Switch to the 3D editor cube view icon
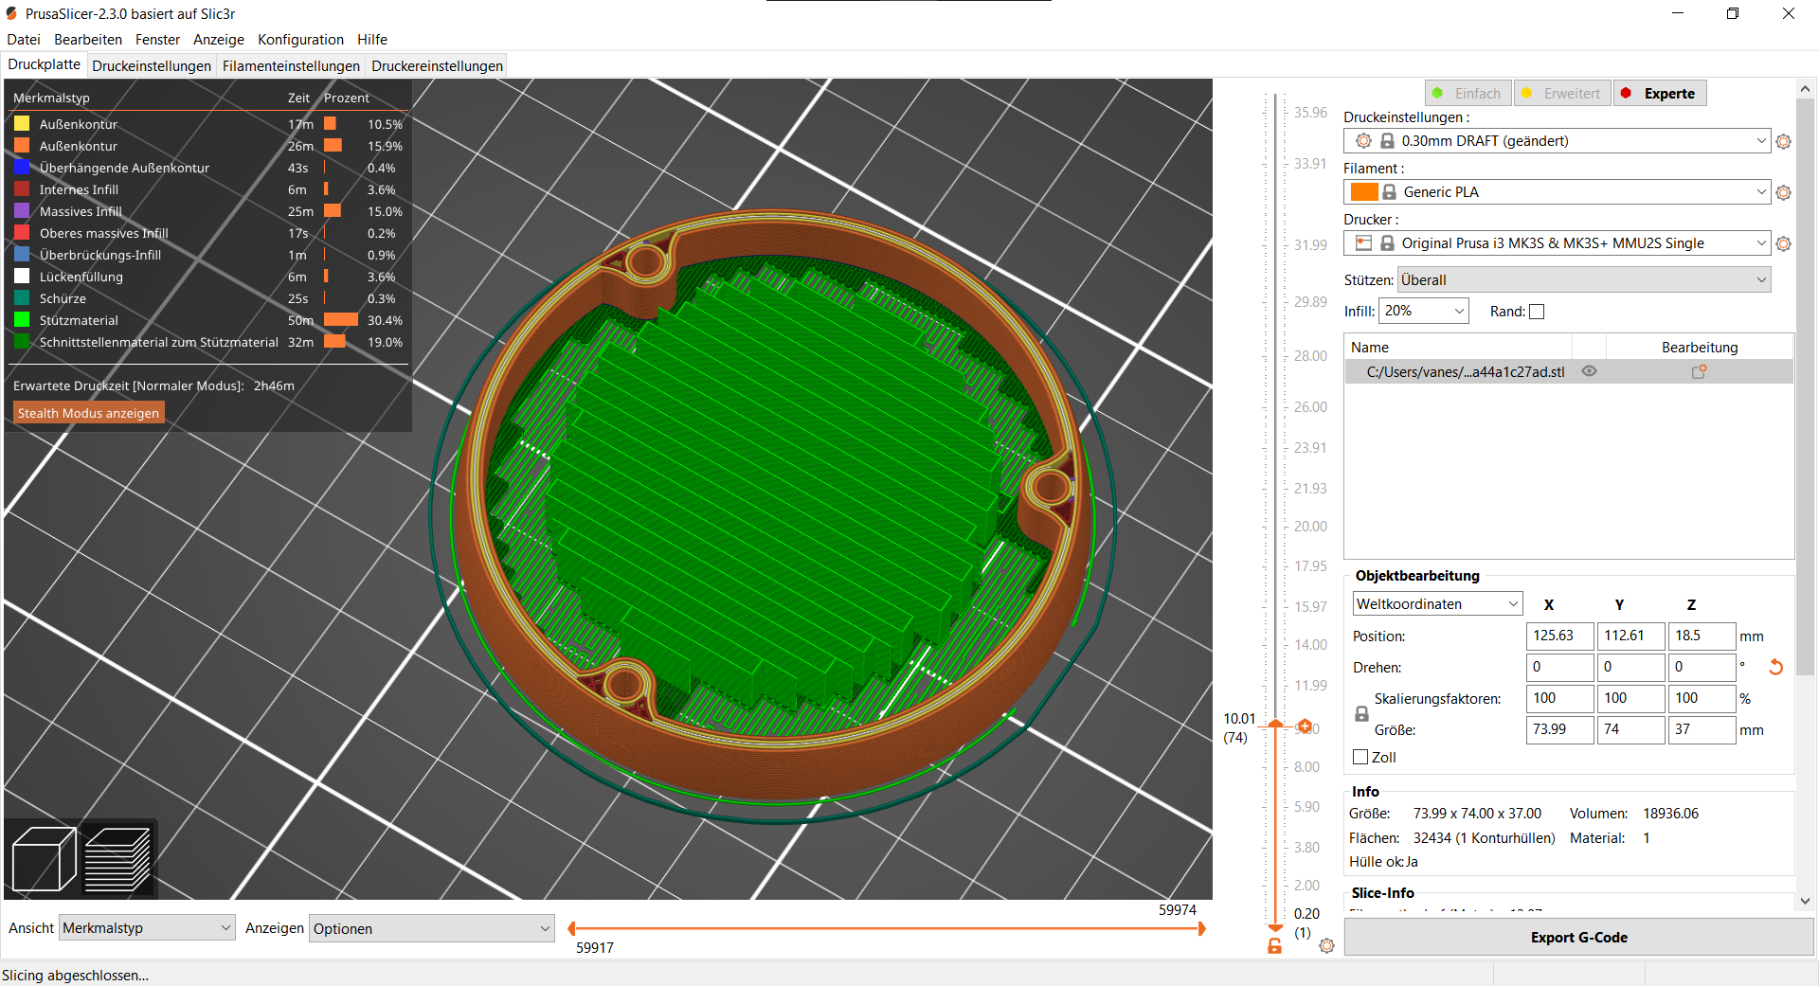Screen dimensions: 1819x986 coord(43,857)
